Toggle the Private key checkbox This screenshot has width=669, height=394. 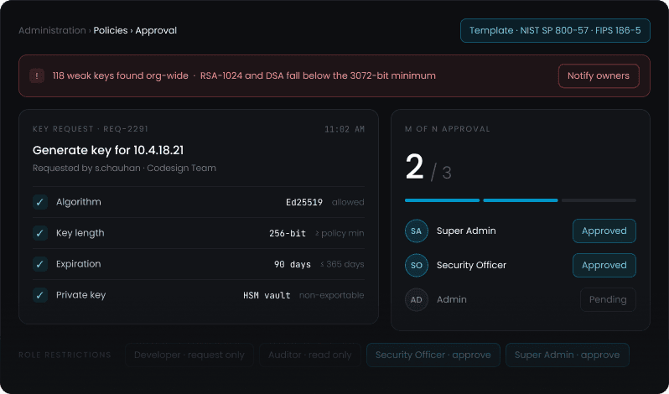(x=40, y=295)
